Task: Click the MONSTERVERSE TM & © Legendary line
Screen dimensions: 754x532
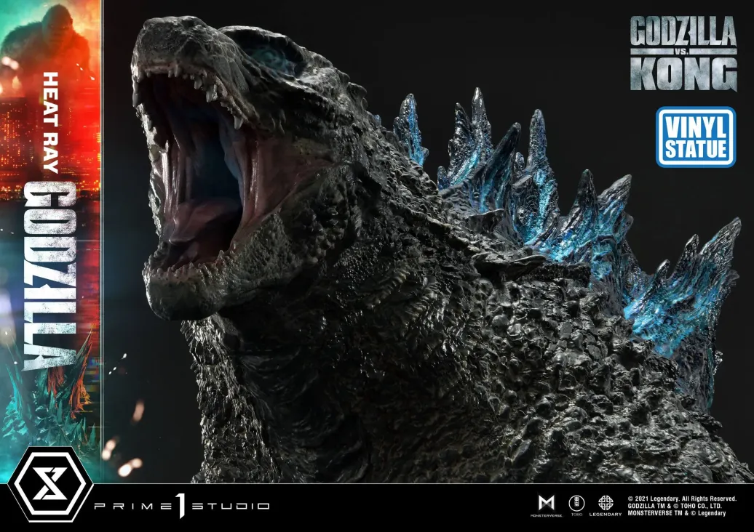Action: point(676,513)
